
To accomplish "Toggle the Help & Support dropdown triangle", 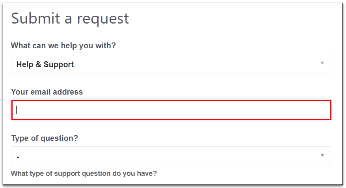I will (x=322, y=63).
